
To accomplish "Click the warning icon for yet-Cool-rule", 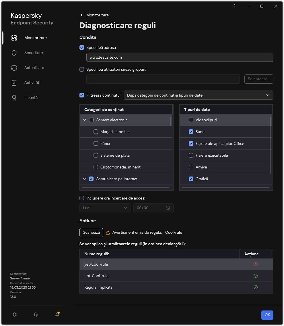I will [255, 264].
